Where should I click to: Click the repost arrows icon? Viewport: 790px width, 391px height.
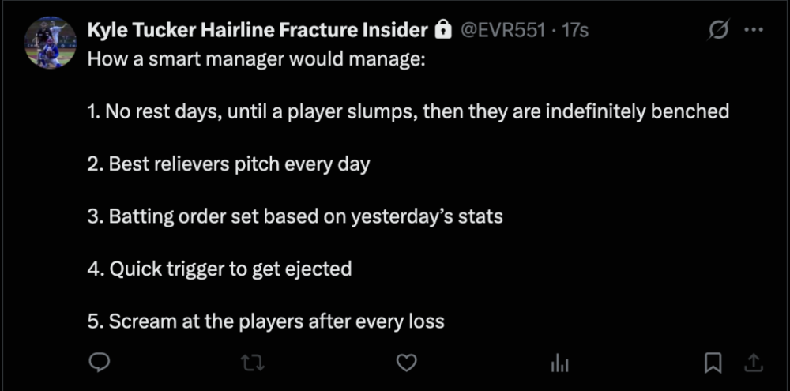pos(252,363)
